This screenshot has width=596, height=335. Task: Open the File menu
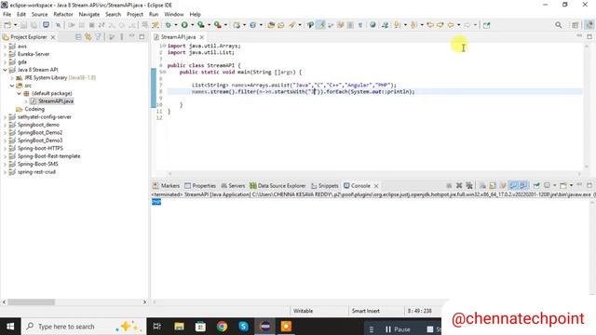[x=7, y=15]
